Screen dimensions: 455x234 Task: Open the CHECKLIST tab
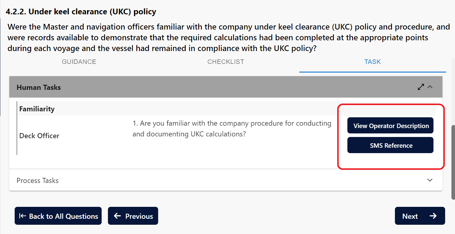(x=226, y=62)
